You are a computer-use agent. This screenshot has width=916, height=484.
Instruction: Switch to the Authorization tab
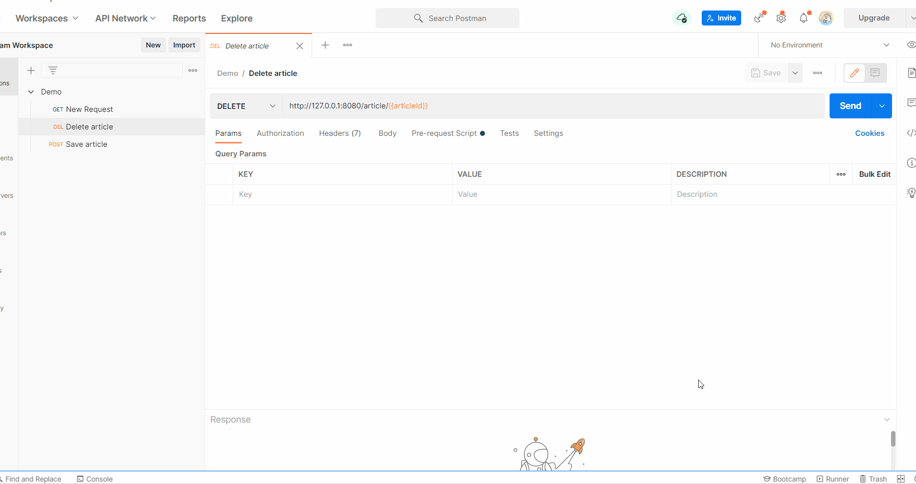pyautogui.click(x=280, y=133)
